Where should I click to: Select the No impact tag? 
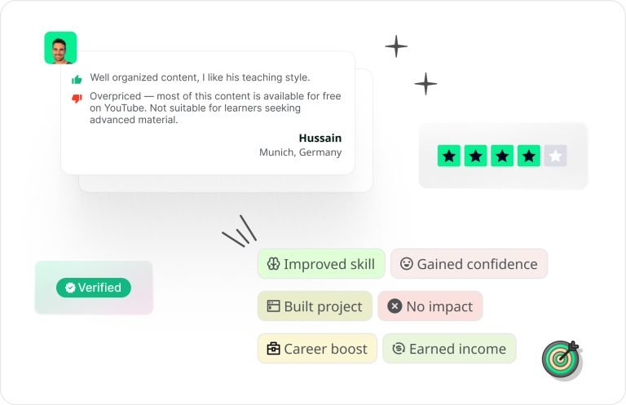pyautogui.click(x=430, y=306)
